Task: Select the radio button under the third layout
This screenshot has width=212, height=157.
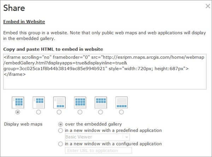Action: click(x=59, y=112)
